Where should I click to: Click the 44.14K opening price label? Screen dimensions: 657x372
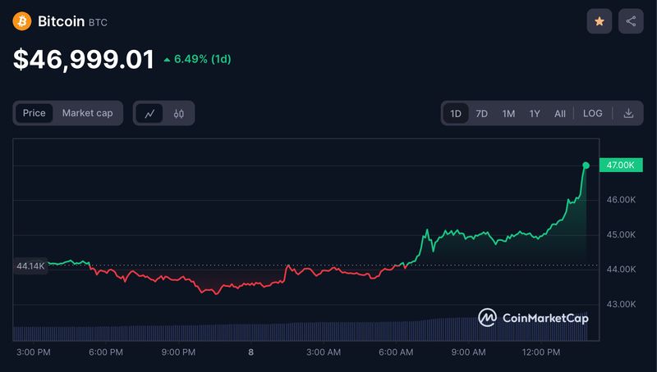coord(30,266)
